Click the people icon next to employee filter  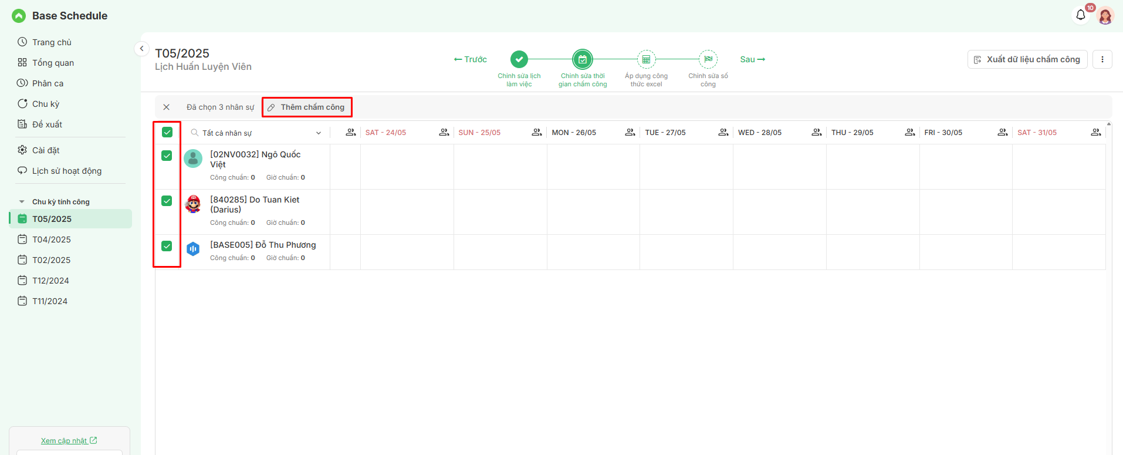(351, 133)
